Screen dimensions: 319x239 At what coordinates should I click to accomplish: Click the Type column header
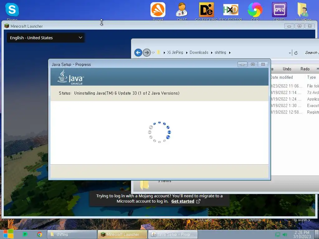(x=312, y=77)
